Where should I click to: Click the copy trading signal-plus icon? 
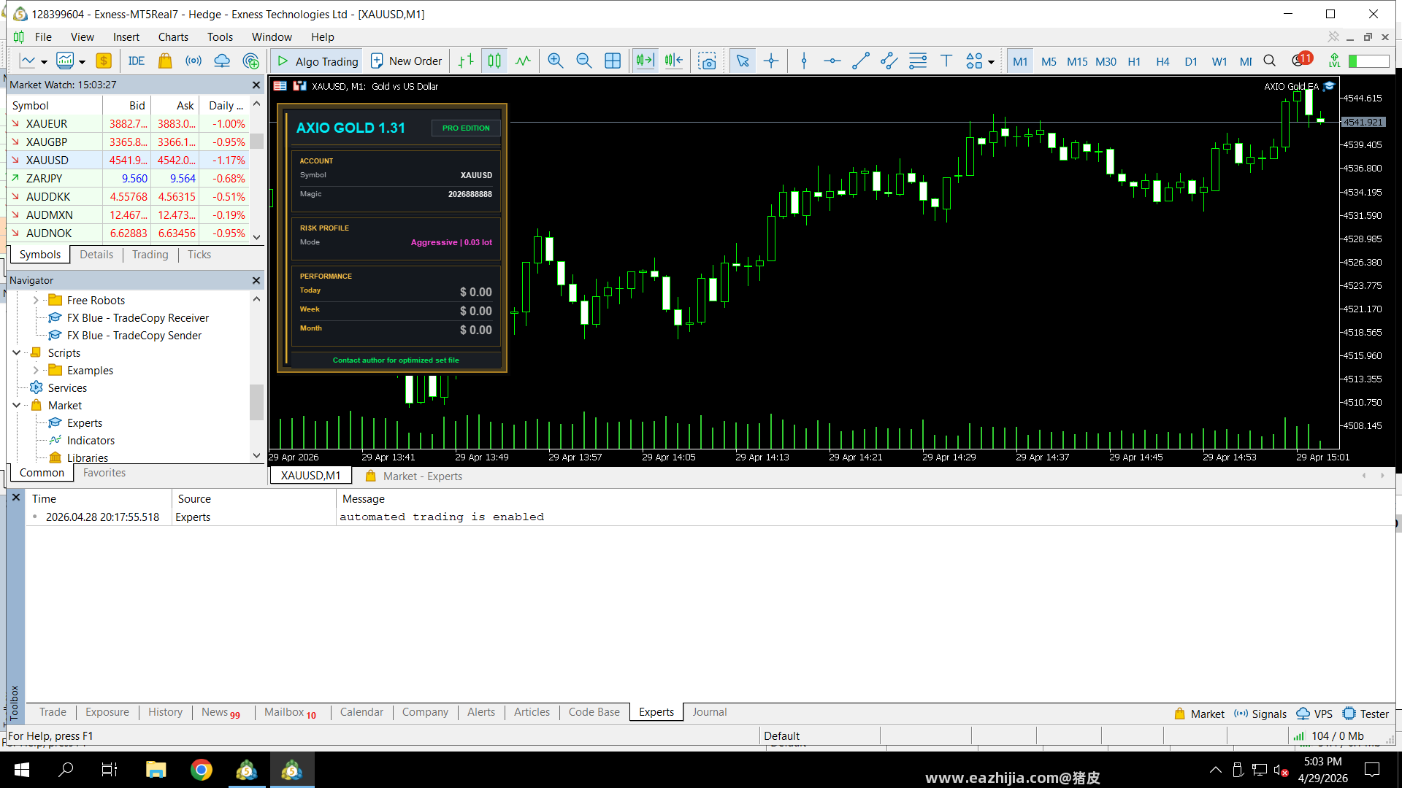point(251,61)
